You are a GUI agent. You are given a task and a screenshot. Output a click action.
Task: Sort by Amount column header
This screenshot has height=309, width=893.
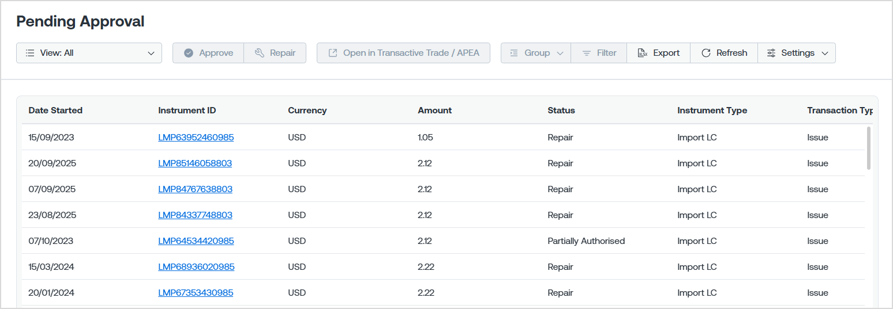point(435,110)
